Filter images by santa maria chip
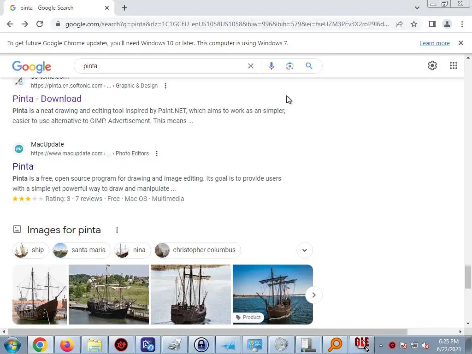 (81, 250)
